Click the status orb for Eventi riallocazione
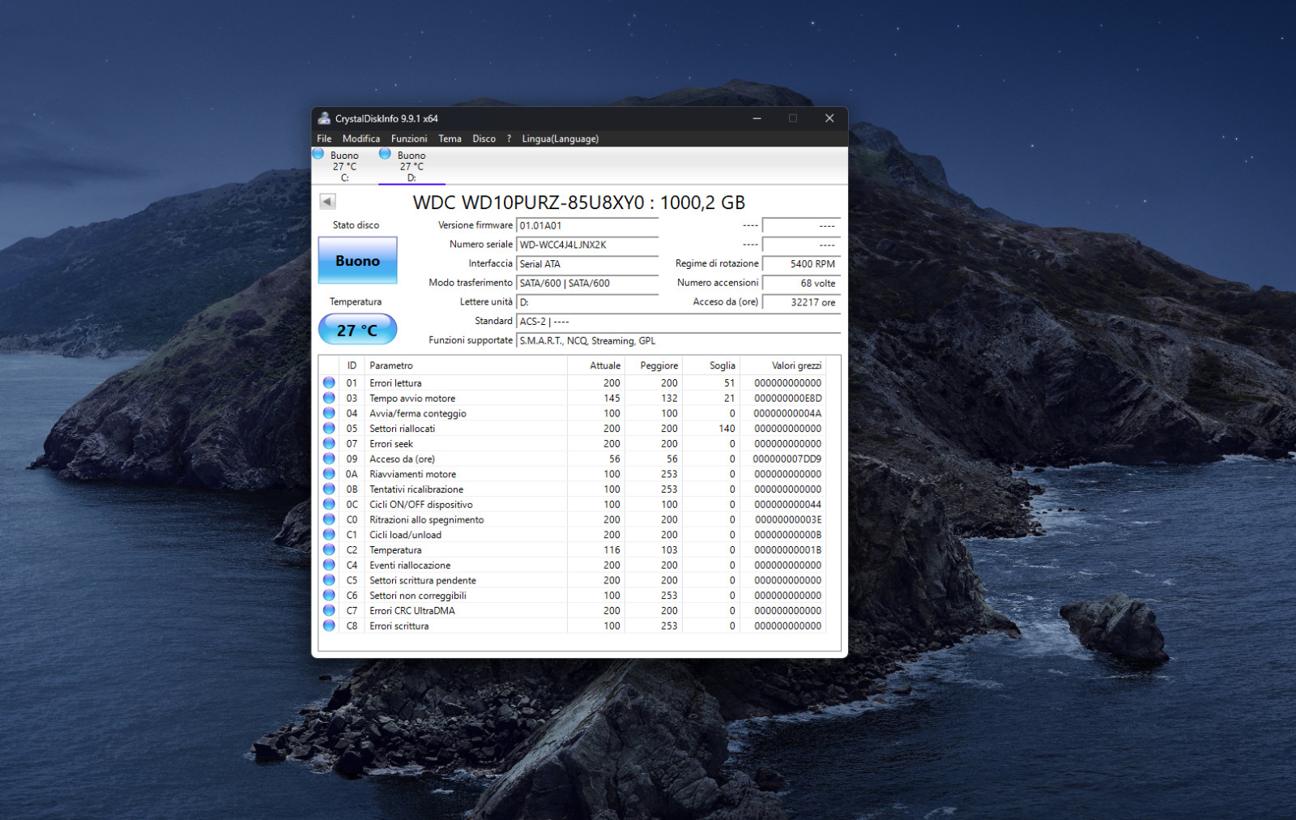The height and width of the screenshot is (820, 1296). point(329,565)
